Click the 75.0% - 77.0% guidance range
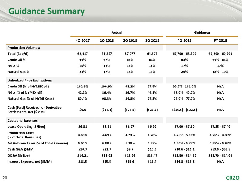 tap(185, 99)
